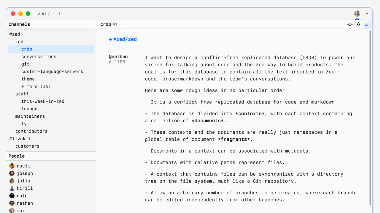This screenshot has width=380, height=213.
Task: Click the bold *fragments* term
Action: click(234, 139)
